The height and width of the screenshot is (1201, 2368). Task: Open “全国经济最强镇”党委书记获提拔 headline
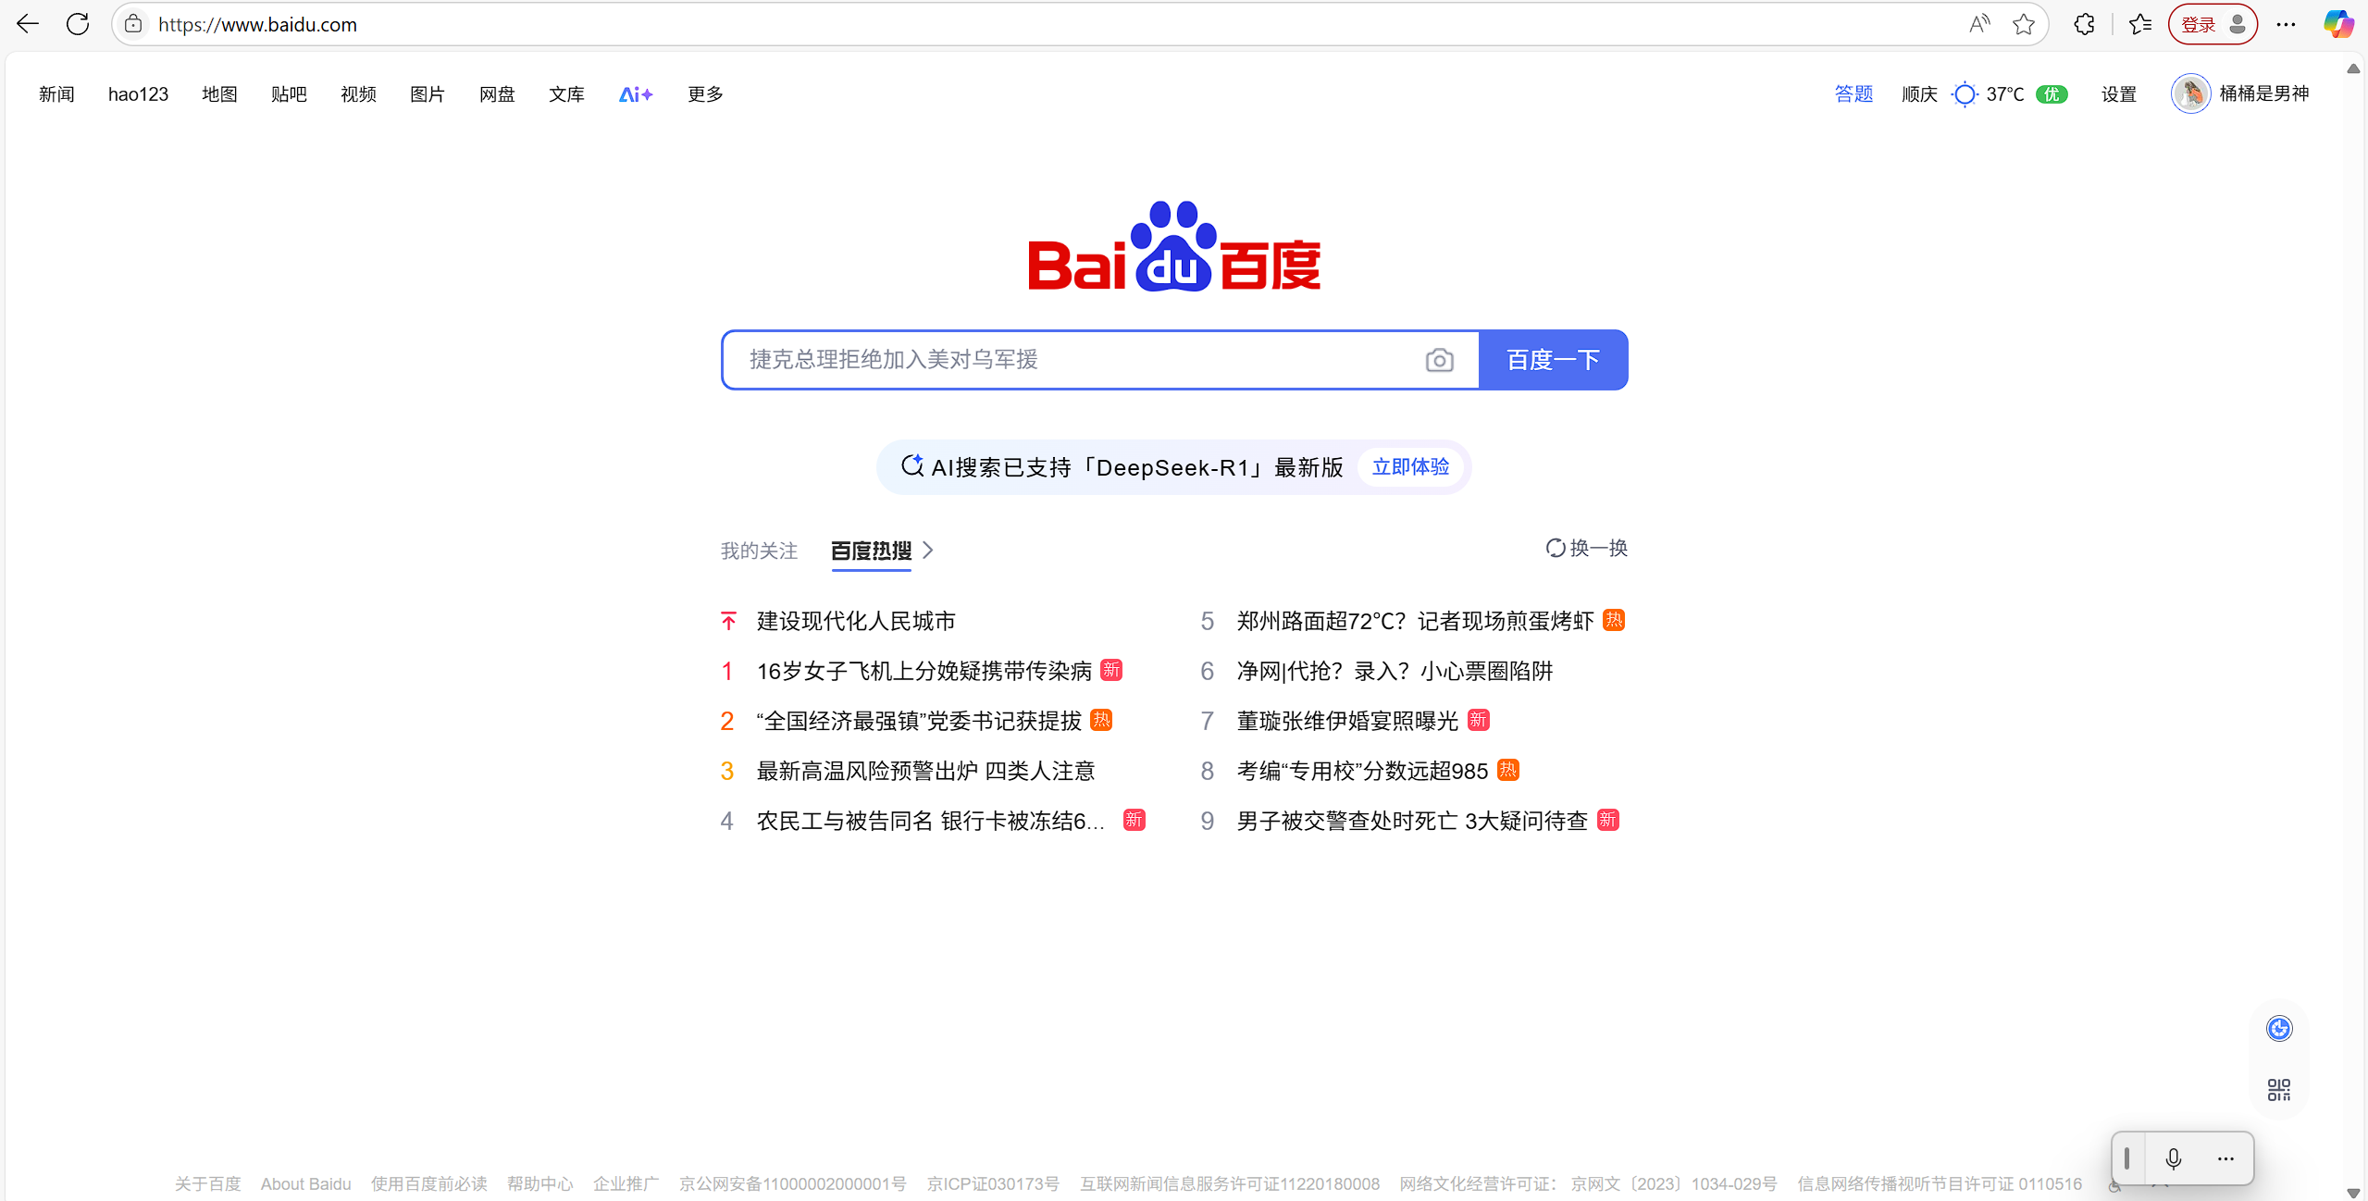[x=919, y=721]
